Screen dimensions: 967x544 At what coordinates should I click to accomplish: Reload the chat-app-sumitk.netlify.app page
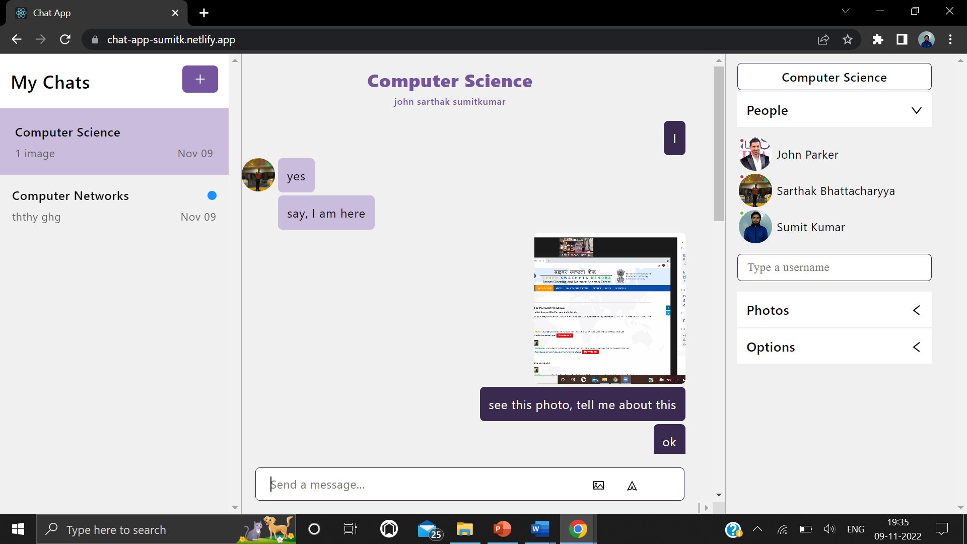[x=65, y=39]
